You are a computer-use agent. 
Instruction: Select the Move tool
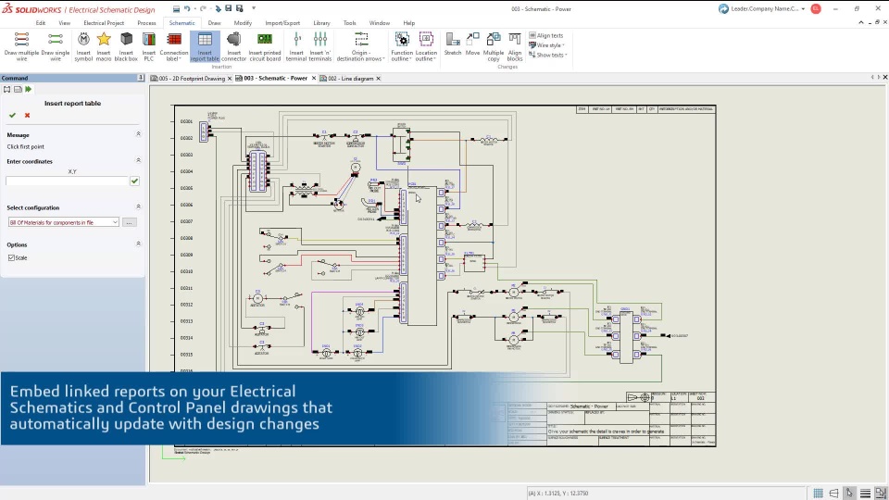point(472,44)
